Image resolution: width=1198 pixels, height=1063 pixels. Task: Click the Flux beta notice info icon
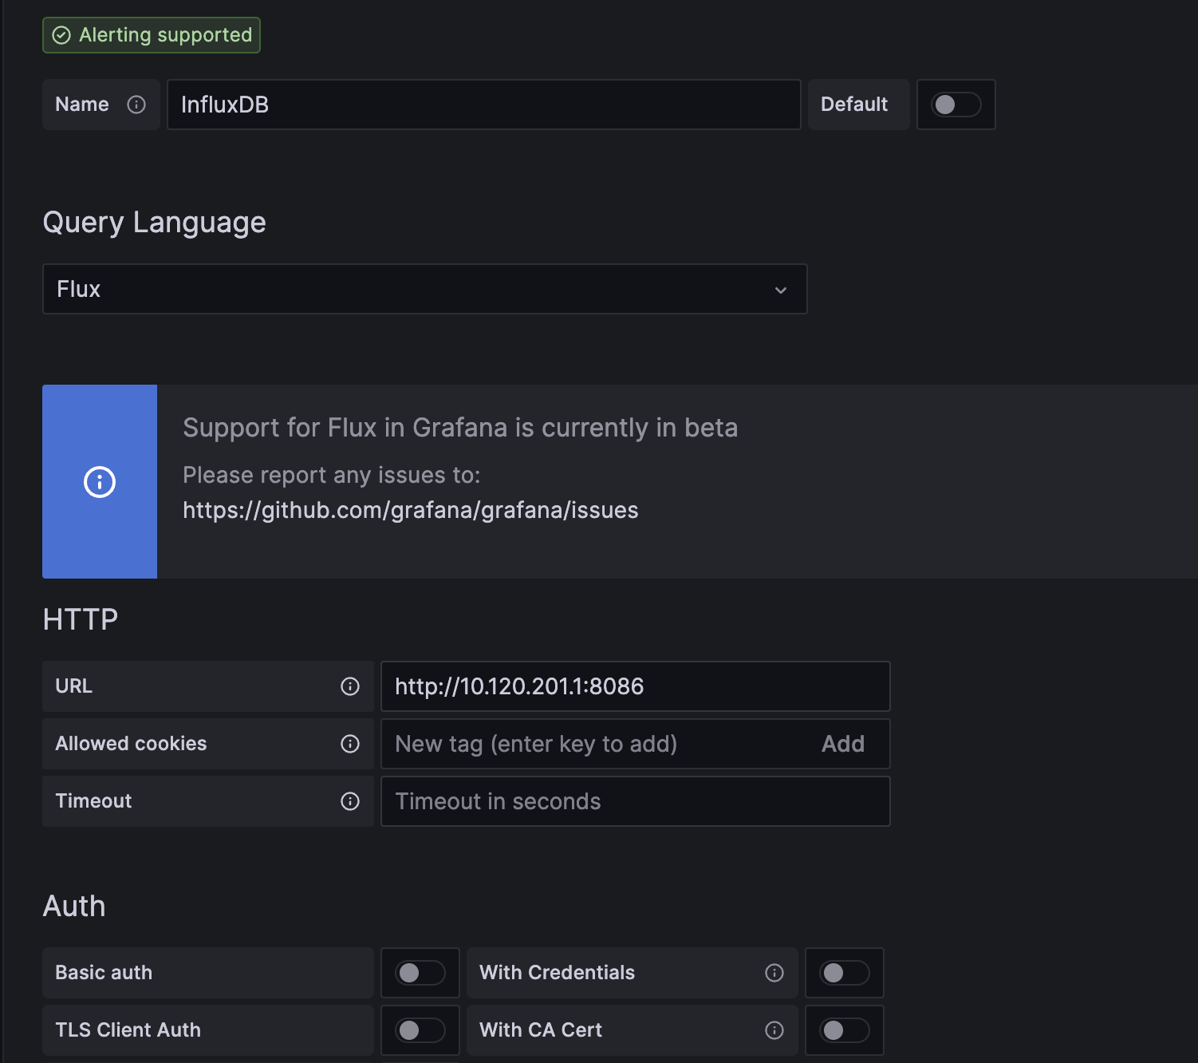pyautogui.click(x=100, y=482)
